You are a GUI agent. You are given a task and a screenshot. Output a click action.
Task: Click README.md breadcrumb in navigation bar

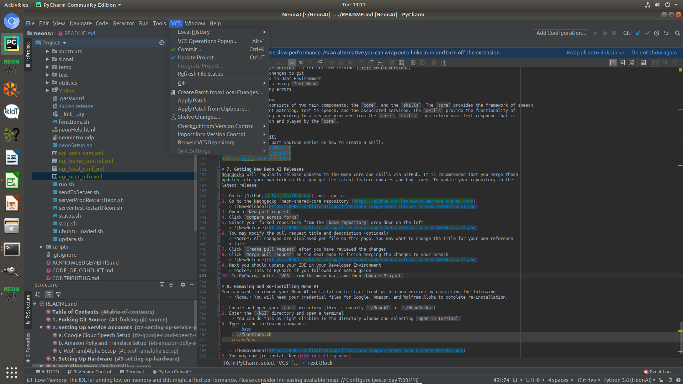(x=76, y=33)
